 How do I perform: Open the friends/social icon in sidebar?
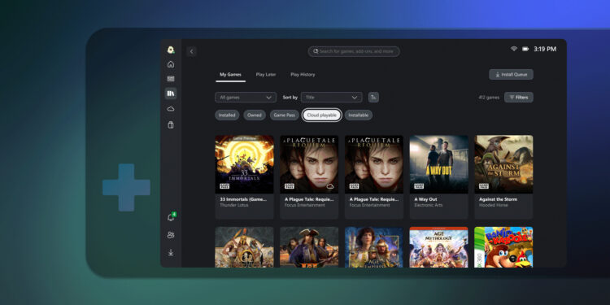tap(171, 235)
